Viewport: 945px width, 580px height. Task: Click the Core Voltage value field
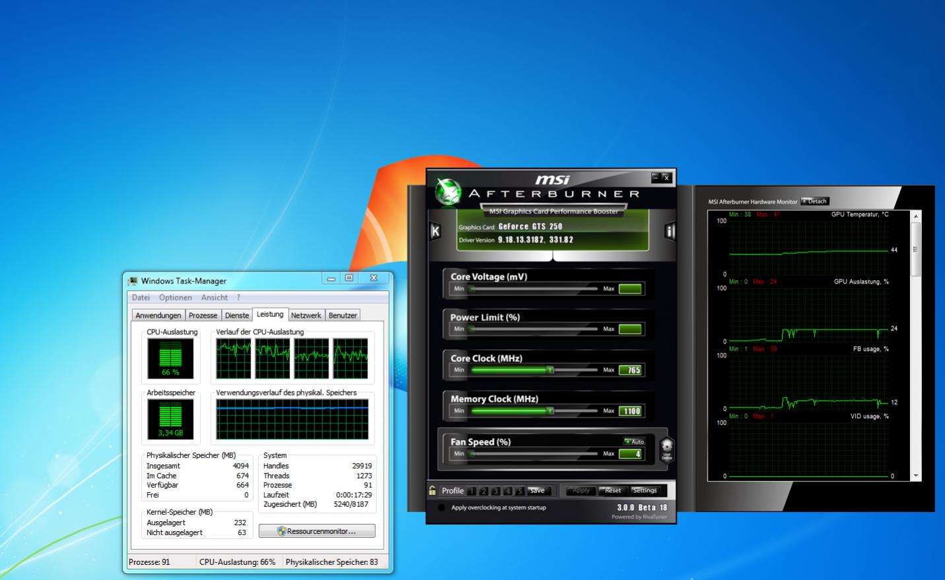coord(630,289)
